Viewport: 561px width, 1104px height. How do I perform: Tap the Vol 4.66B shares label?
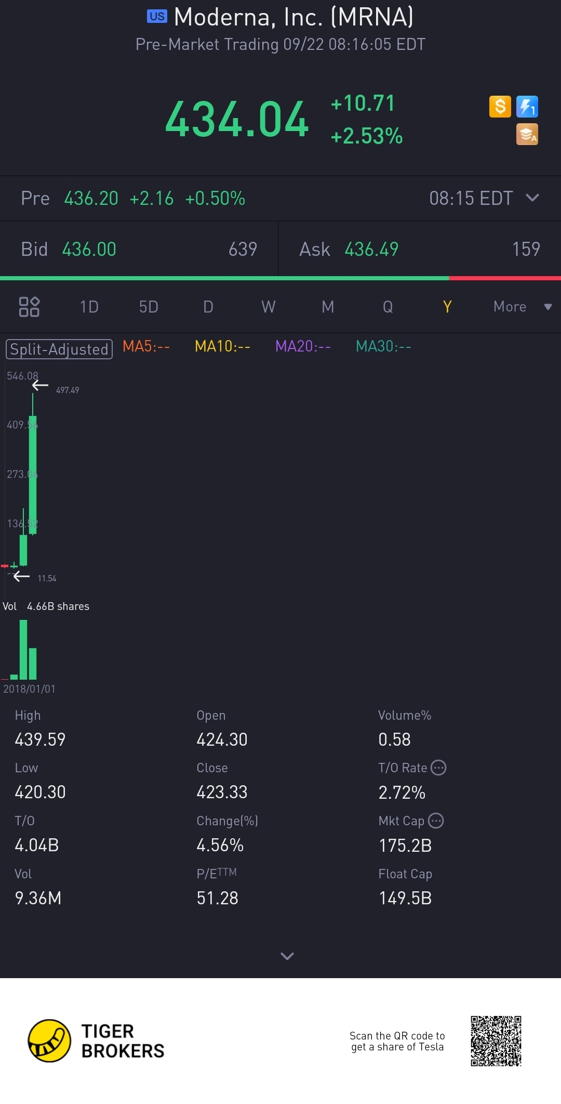46,606
